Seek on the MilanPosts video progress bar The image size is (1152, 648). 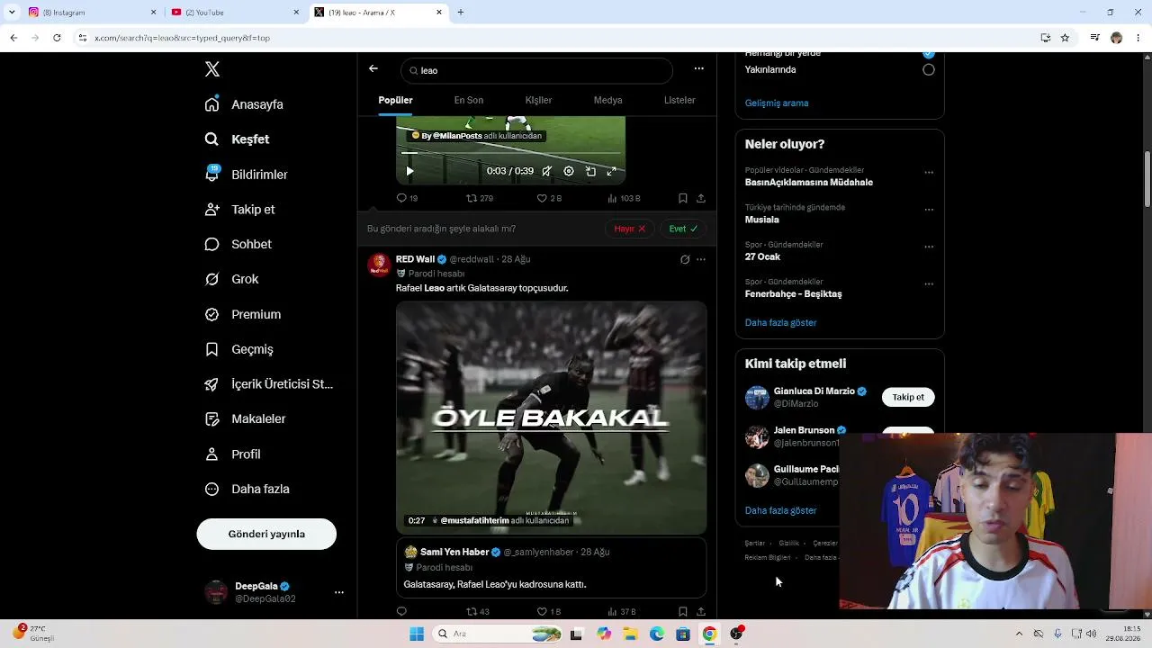[x=510, y=153]
